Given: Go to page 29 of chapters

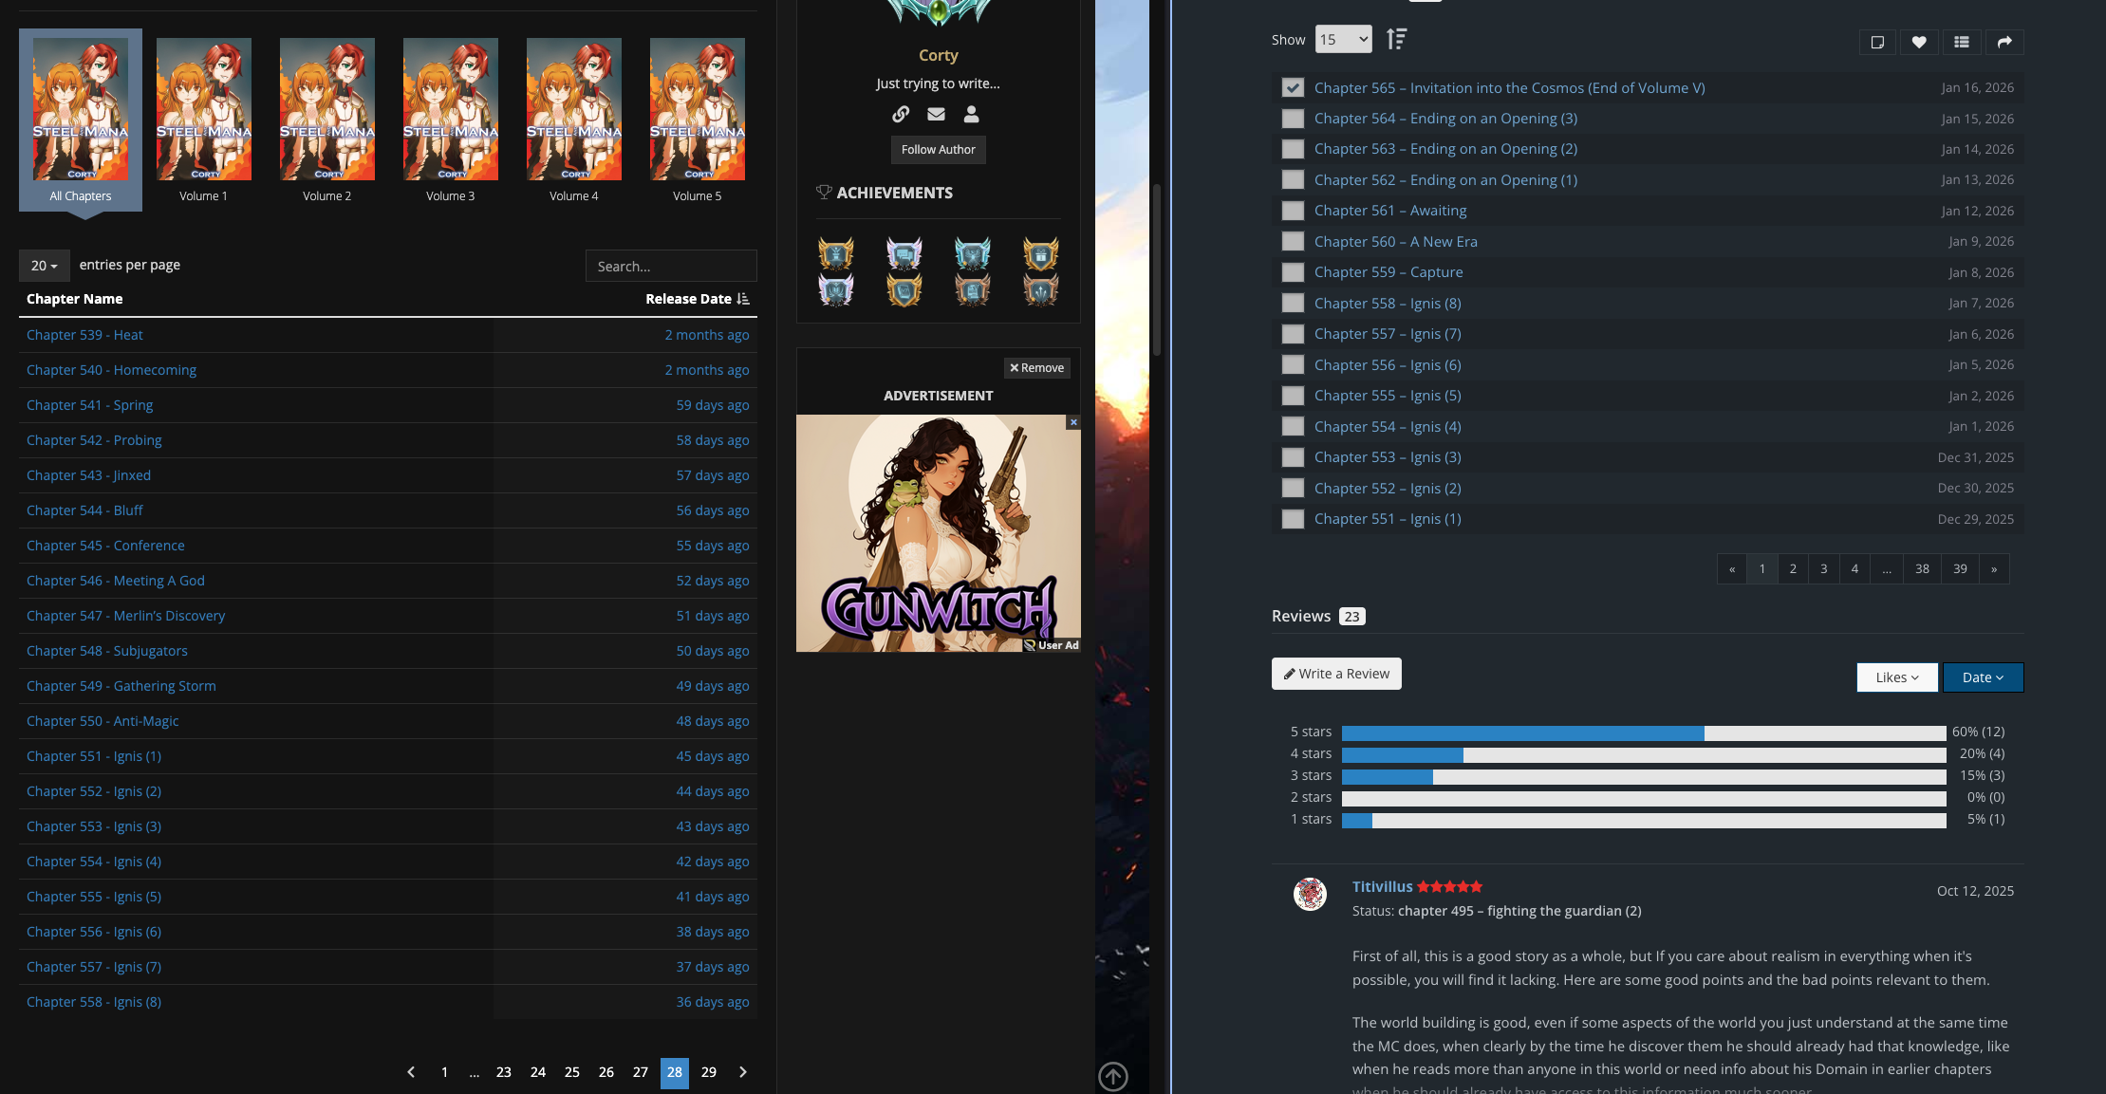Looking at the screenshot, I should [x=708, y=1072].
